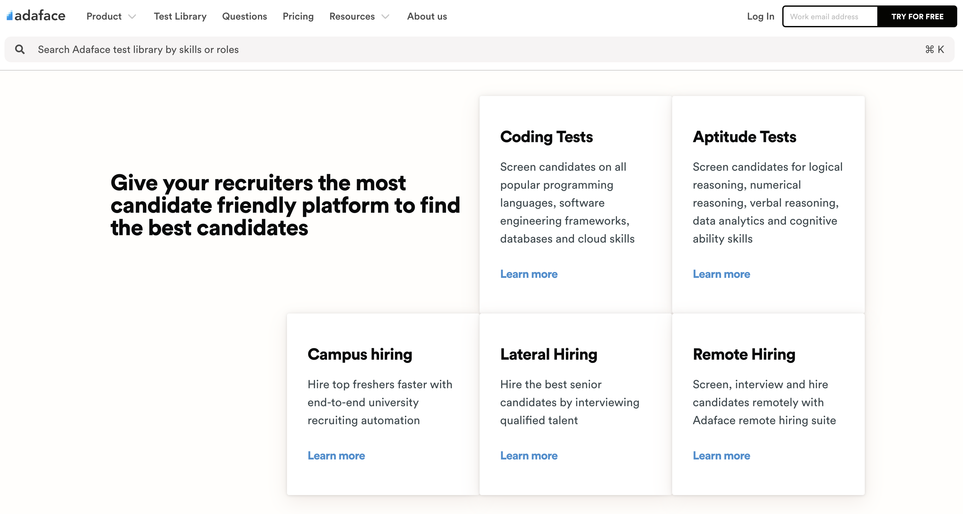Learn more about Aptitude Tests

coord(721,274)
